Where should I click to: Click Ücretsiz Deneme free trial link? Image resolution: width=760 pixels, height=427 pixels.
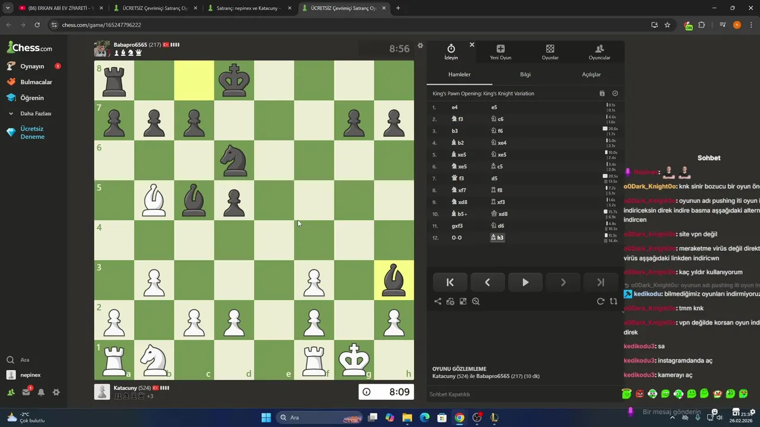tap(32, 133)
